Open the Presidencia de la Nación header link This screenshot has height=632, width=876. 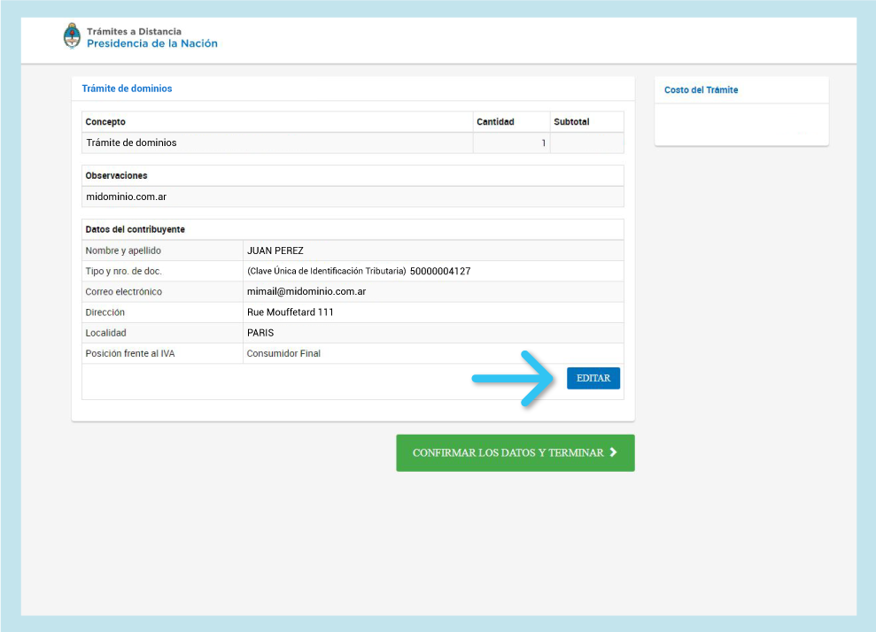click(x=151, y=43)
